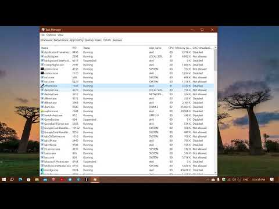Open the notification center icon

pos(271,179)
